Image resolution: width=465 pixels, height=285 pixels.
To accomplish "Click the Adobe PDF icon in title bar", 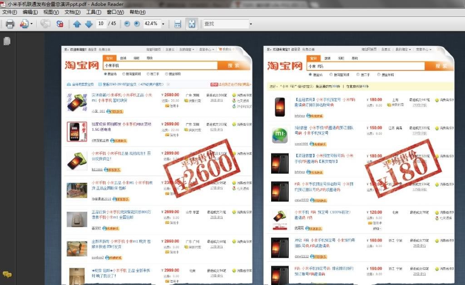I will (3, 4).
